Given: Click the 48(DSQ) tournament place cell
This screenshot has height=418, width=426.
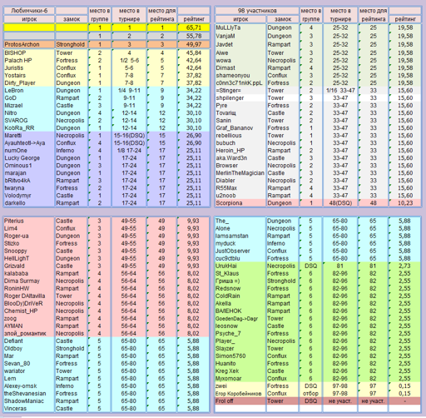Looking at the screenshot, I should coord(340,203).
